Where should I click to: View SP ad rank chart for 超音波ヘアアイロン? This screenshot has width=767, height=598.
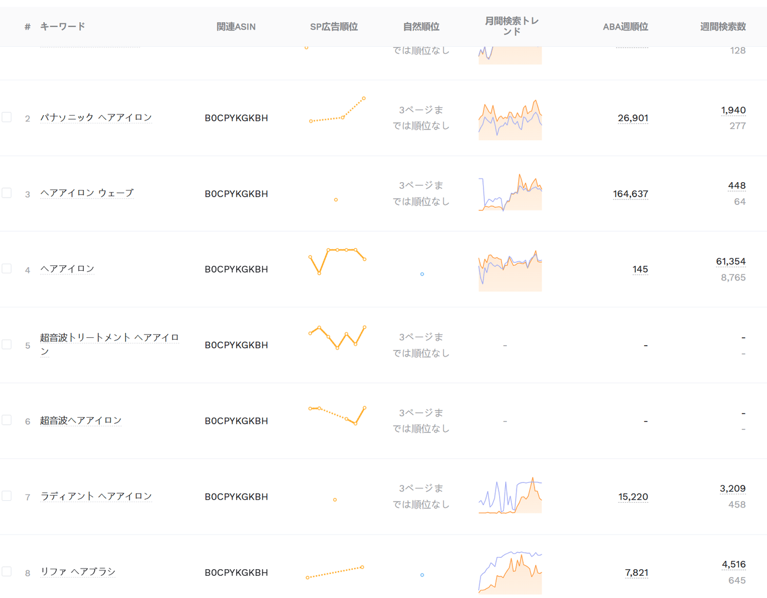pyautogui.click(x=337, y=416)
